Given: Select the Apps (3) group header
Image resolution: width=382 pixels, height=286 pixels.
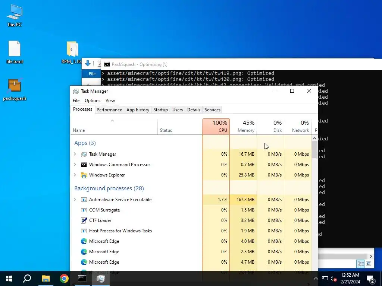Looking at the screenshot, I should [x=85, y=143].
